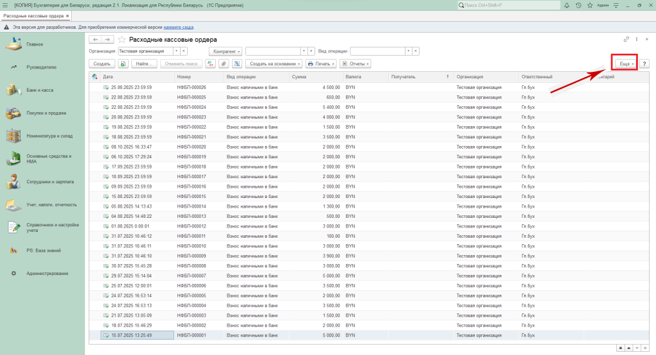The height and width of the screenshot is (355, 656).
Task: Click the paperclip attached files icon
Action: (223, 63)
